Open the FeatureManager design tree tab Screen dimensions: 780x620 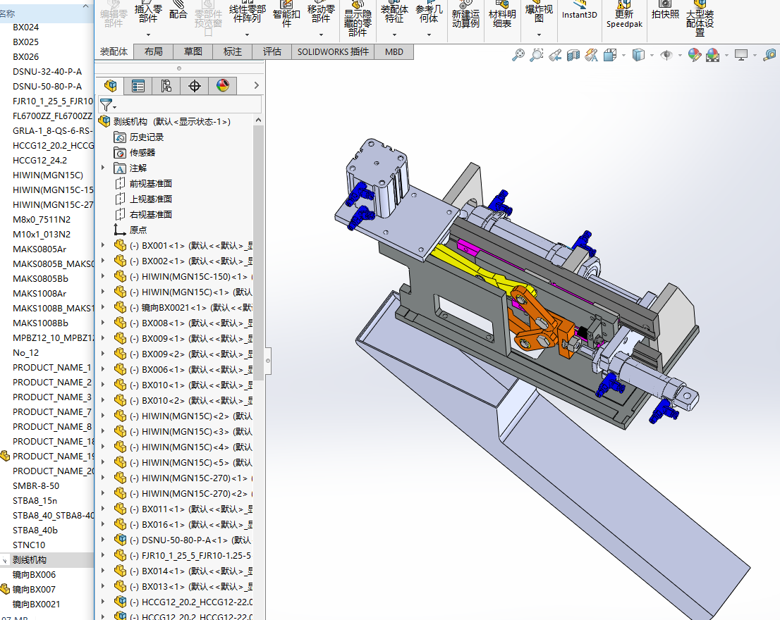tap(110, 86)
